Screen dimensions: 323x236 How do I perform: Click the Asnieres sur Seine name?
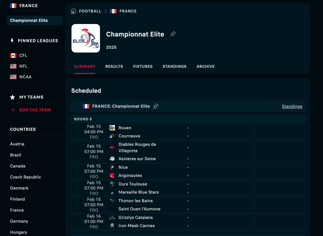click(137, 159)
